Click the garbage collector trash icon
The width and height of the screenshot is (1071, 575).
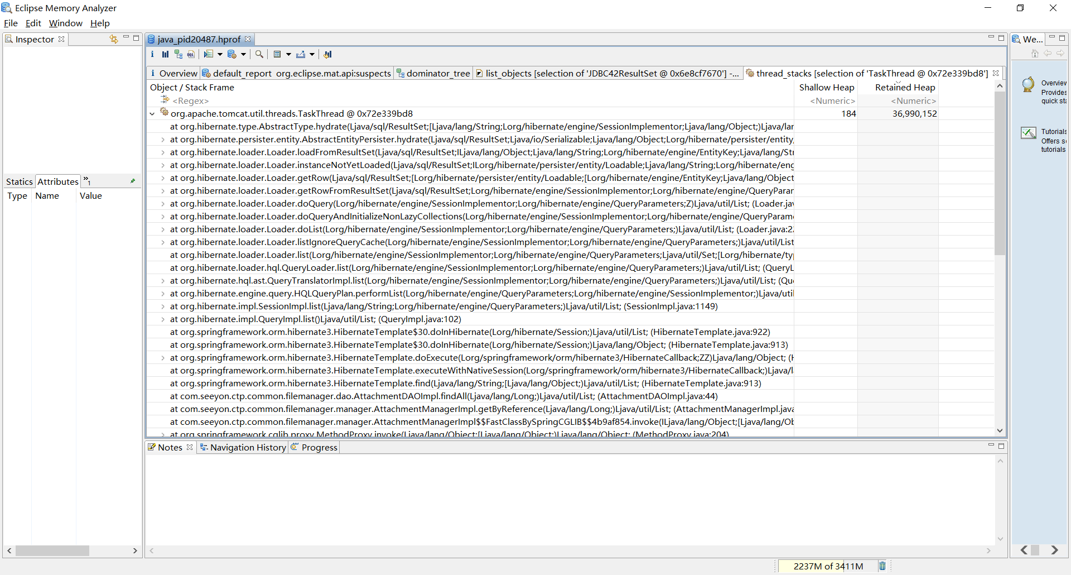882,566
